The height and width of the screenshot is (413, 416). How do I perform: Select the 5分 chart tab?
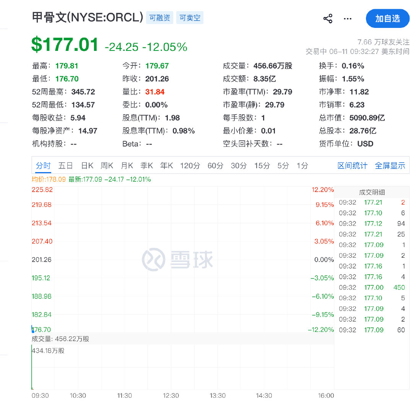coord(283,166)
